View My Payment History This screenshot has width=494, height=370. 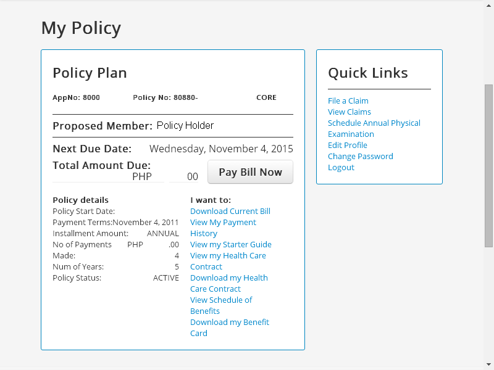223,222
